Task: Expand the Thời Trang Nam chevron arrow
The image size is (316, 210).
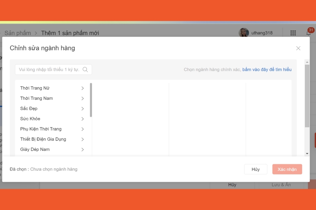Action: click(x=82, y=99)
